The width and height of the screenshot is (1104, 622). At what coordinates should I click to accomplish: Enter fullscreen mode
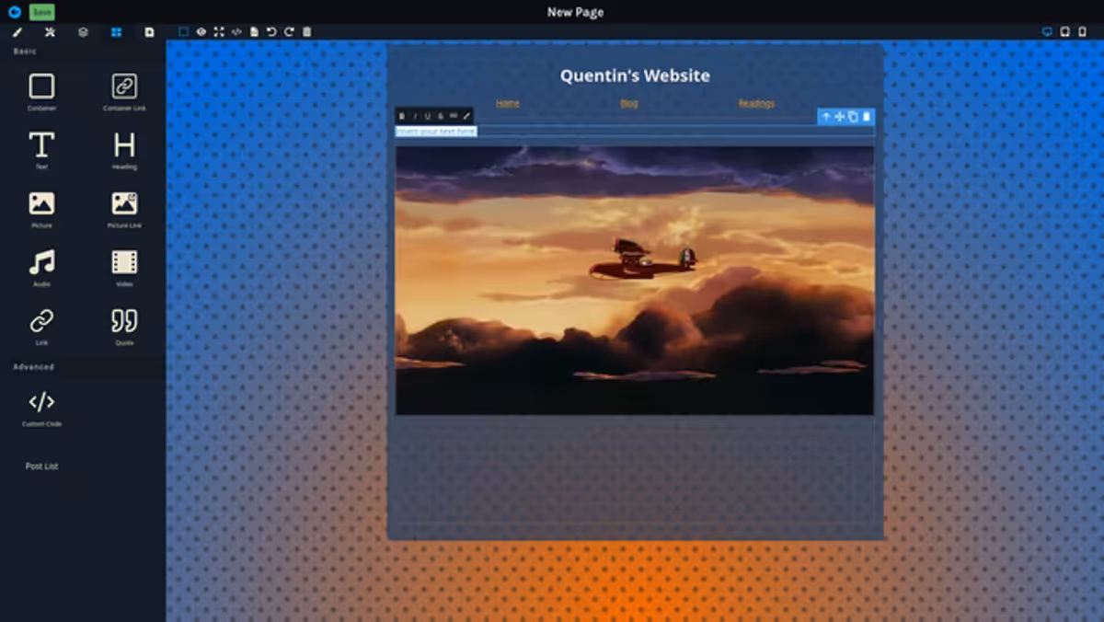(x=219, y=32)
